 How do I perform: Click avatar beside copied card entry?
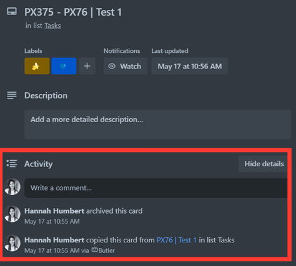coord(12,243)
